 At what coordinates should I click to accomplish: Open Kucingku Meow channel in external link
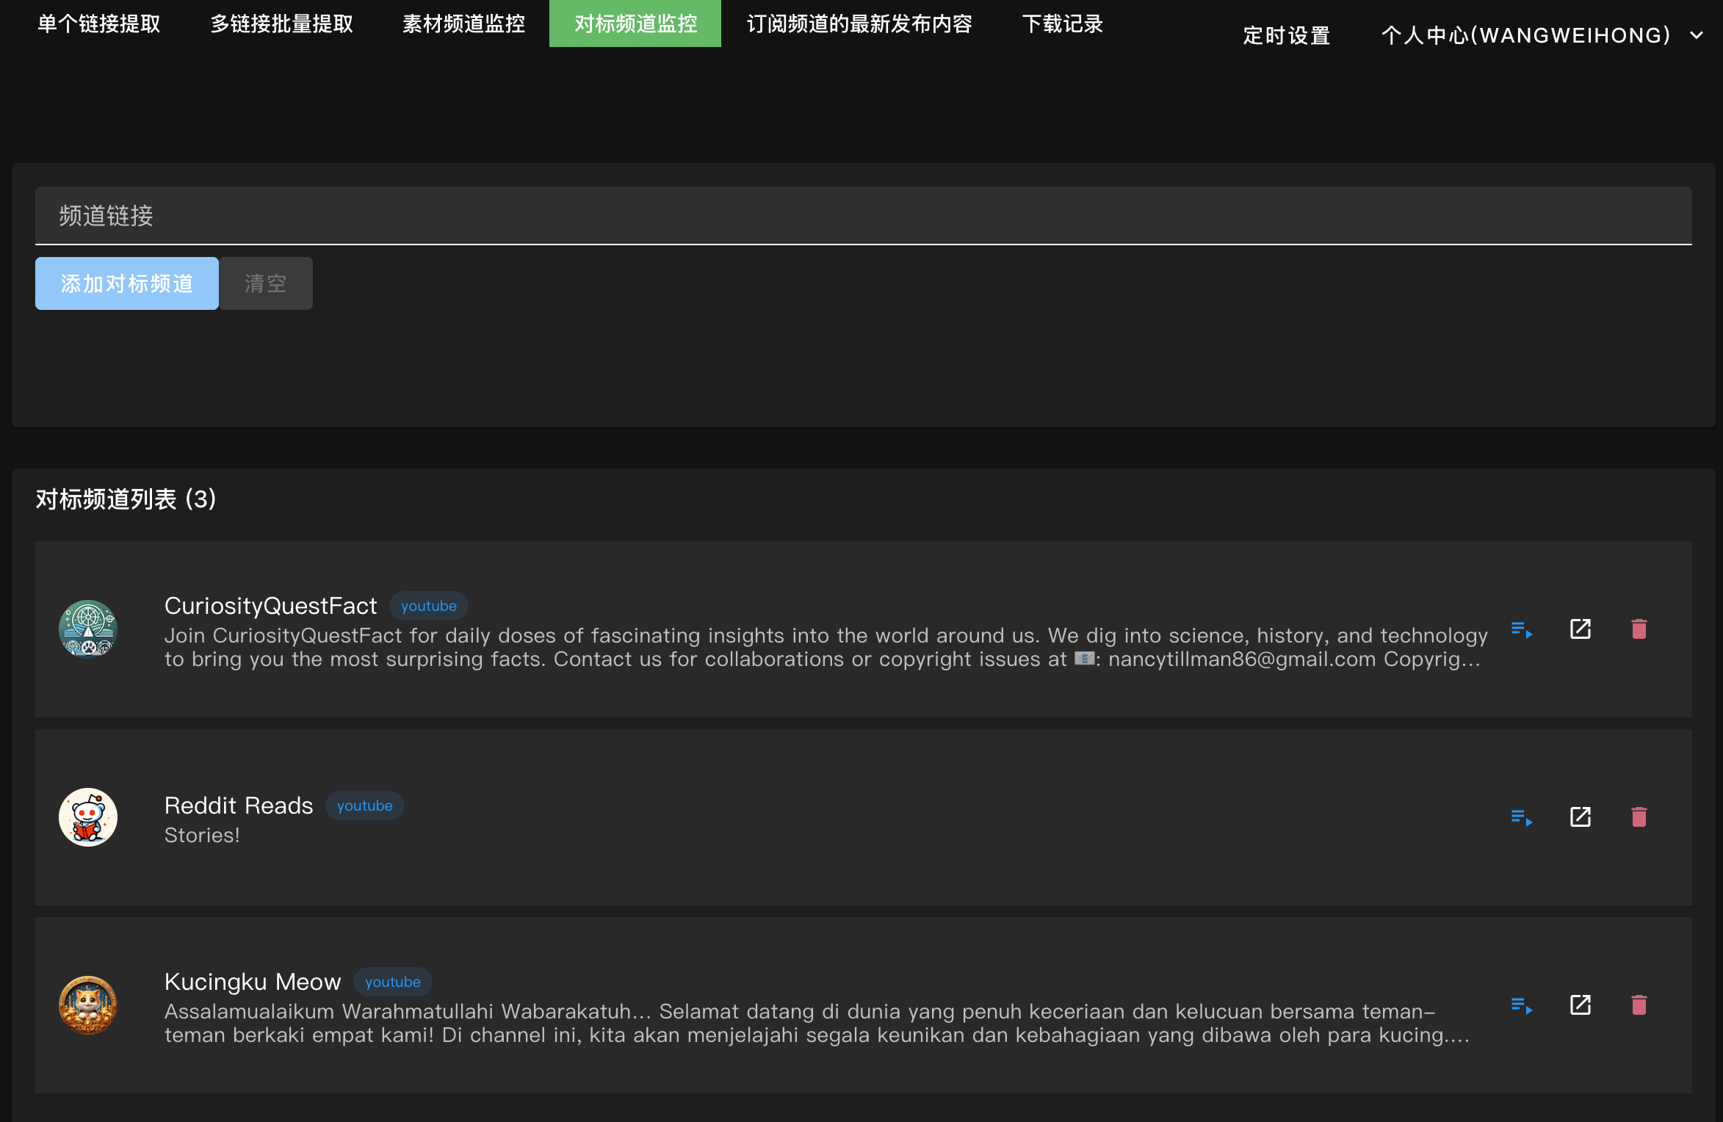tap(1580, 1005)
